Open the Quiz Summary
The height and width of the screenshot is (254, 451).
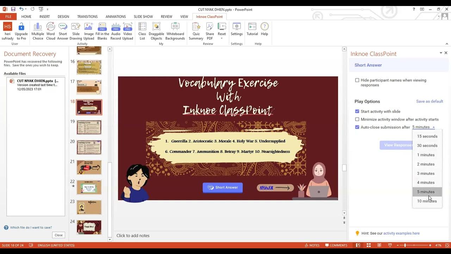click(x=196, y=31)
